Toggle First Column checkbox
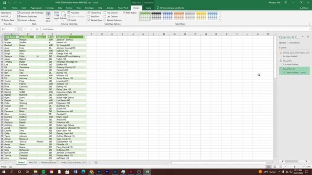The width and height of the screenshot is (312, 175). tap(105, 13)
